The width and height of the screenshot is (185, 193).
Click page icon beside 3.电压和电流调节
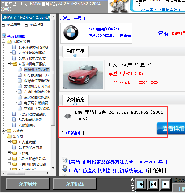click(14, 58)
